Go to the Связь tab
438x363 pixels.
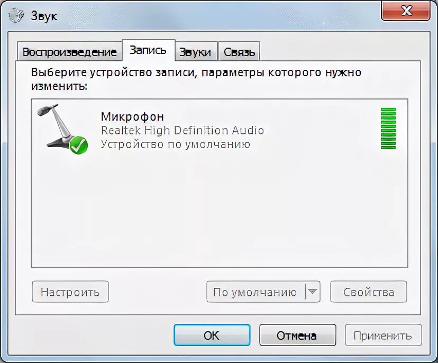(x=239, y=52)
